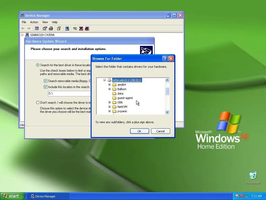266x200 pixels.
Task: Click the folder tree scrollbar thumb
Action: tap(167, 91)
